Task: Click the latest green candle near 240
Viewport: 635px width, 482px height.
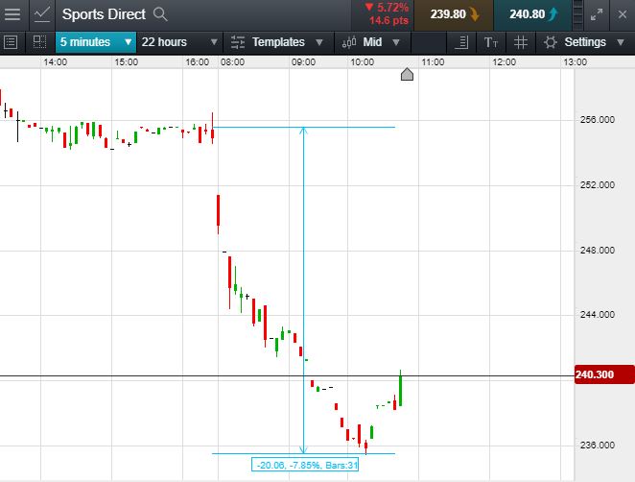Action: pos(401,388)
